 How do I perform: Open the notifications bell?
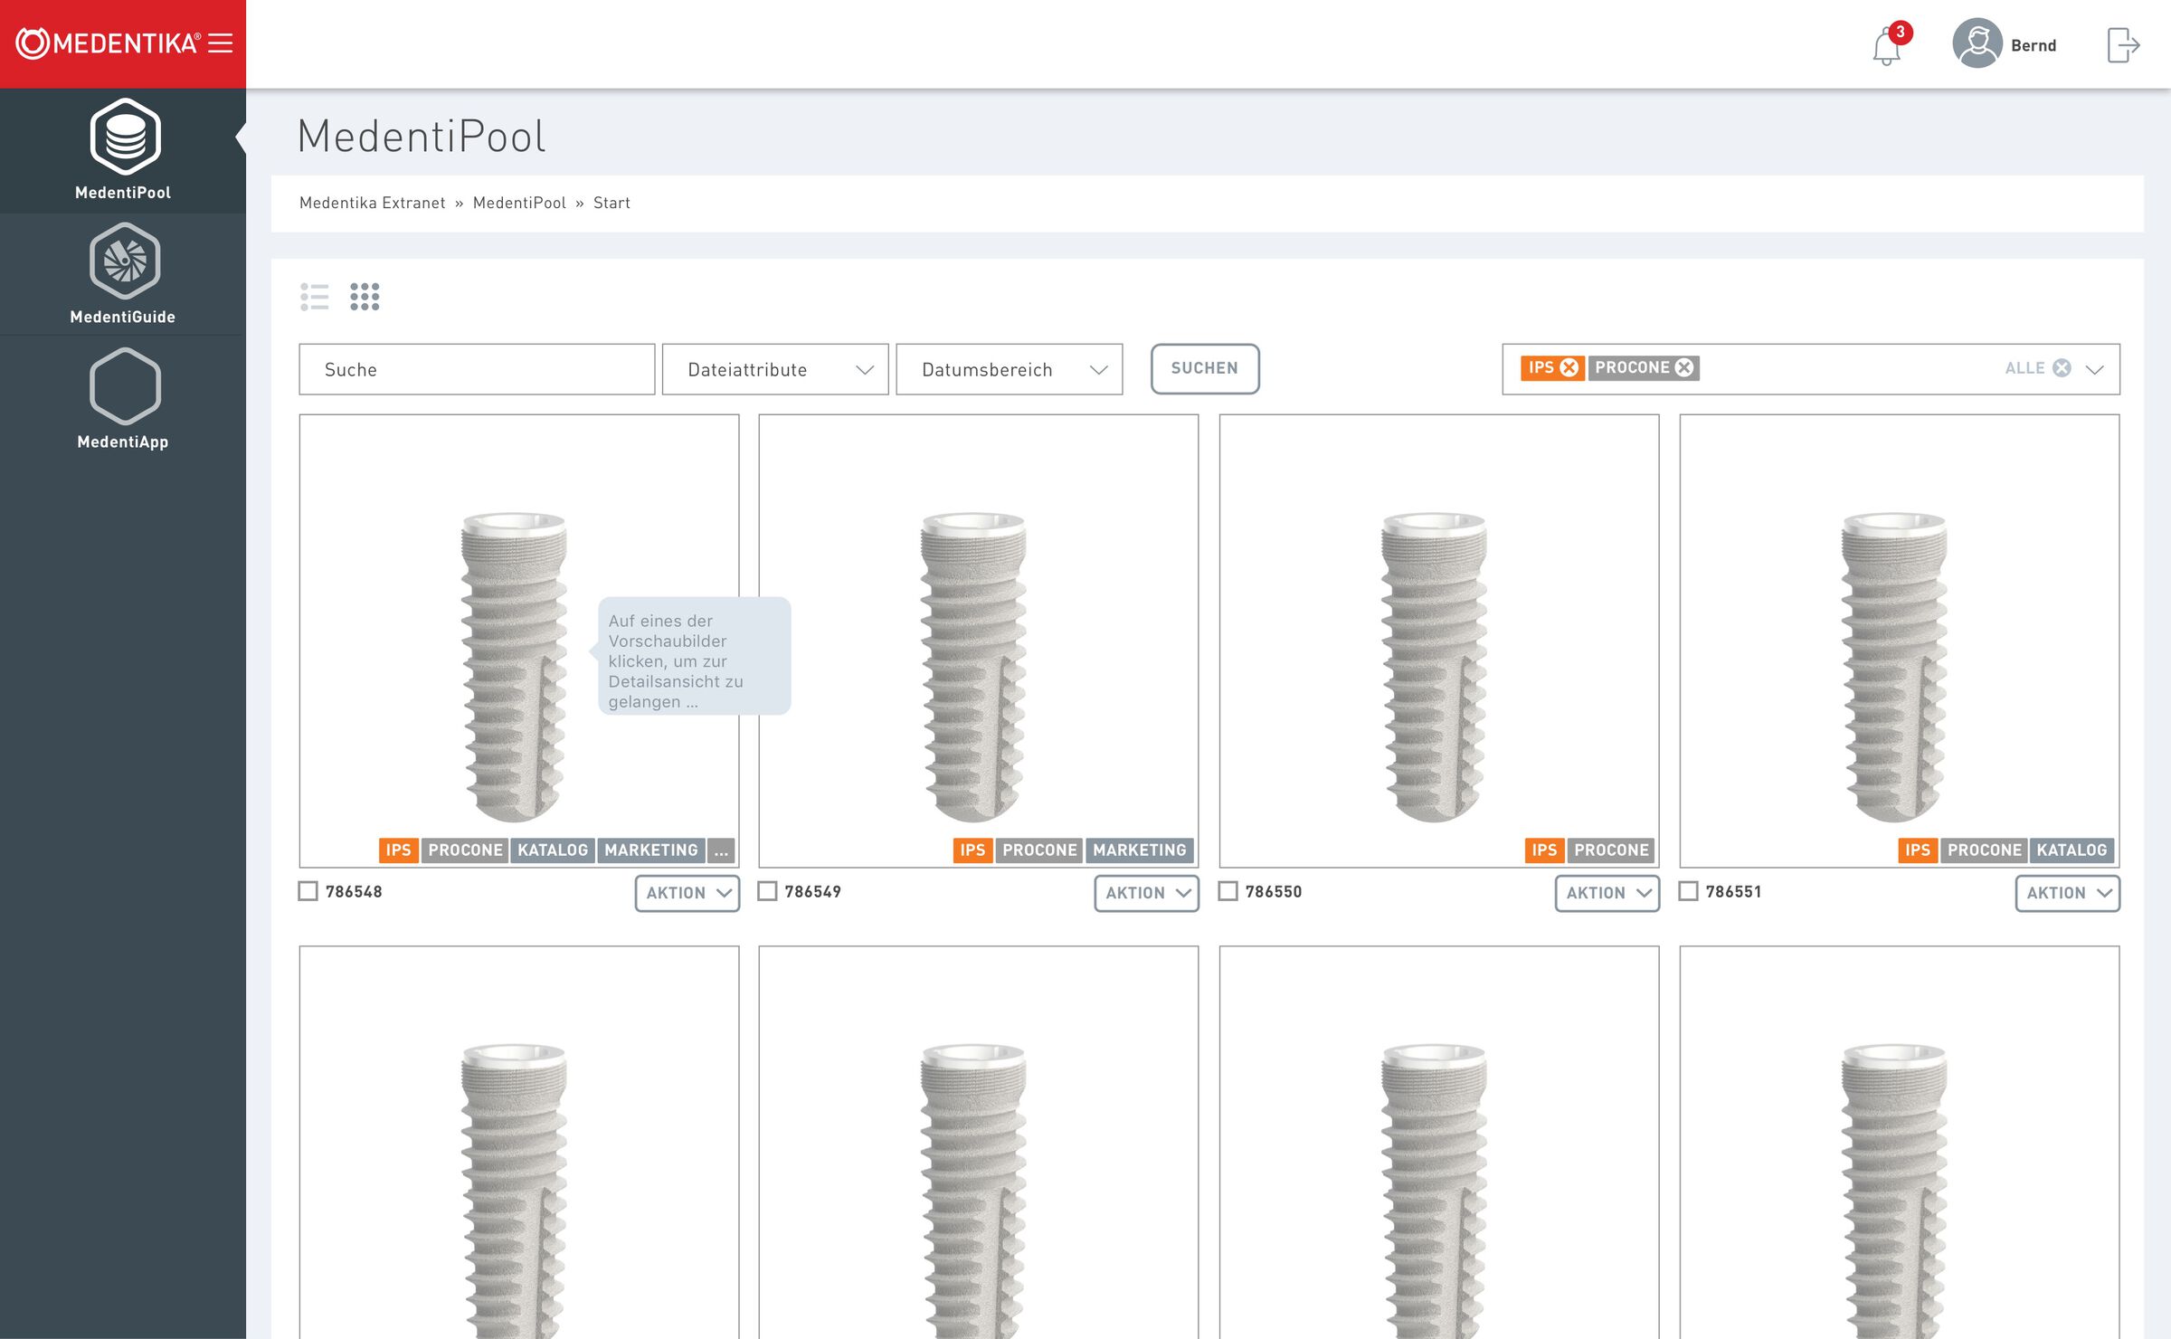[x=1886, y=46]
